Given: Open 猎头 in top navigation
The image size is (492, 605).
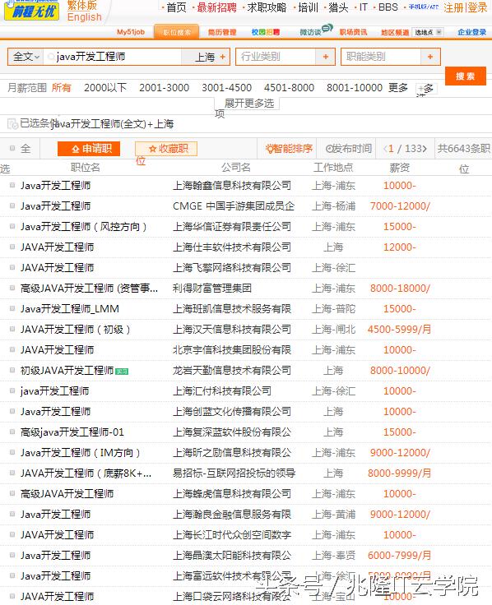Looking at the screenshot, I should tap(338, 7).
